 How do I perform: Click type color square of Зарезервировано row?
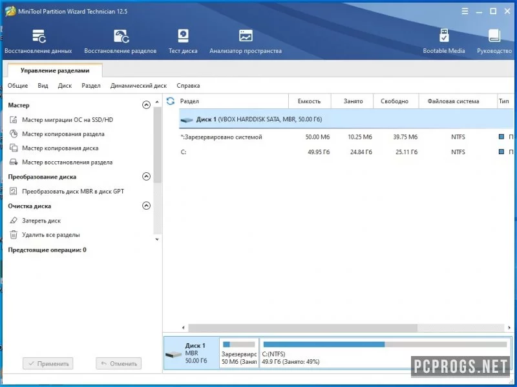click(501, 137)
